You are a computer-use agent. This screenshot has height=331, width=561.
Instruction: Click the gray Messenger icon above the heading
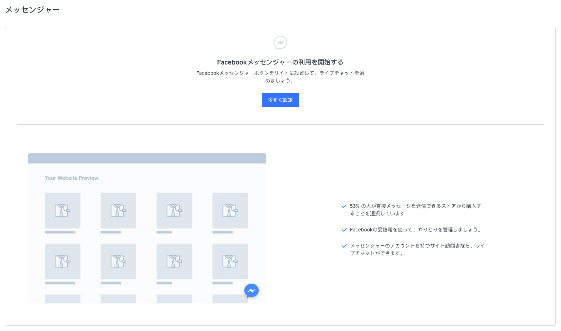pyautogui.click(x=280, y=43)
